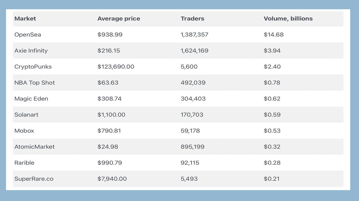Click the Volume, billions column header

click(288, 19)
